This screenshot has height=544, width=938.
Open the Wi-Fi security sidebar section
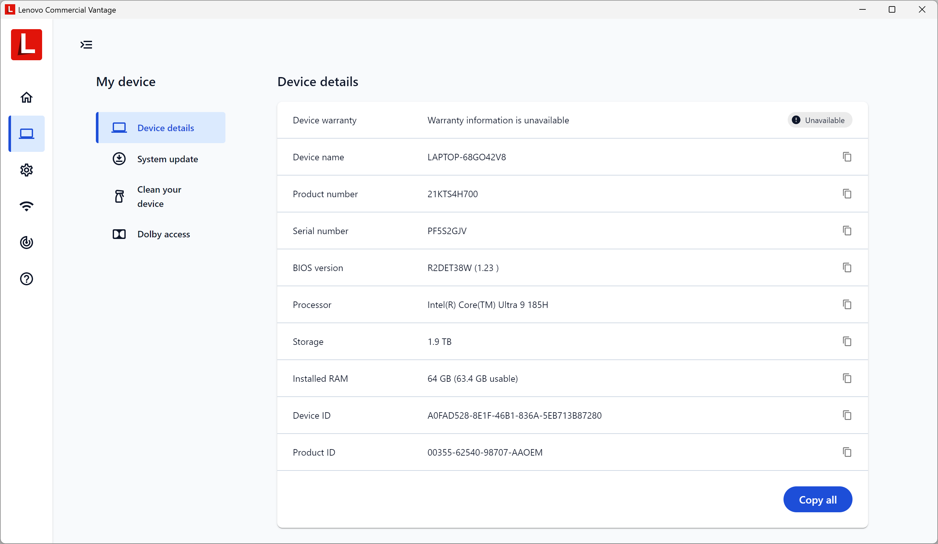coord(27,206)
